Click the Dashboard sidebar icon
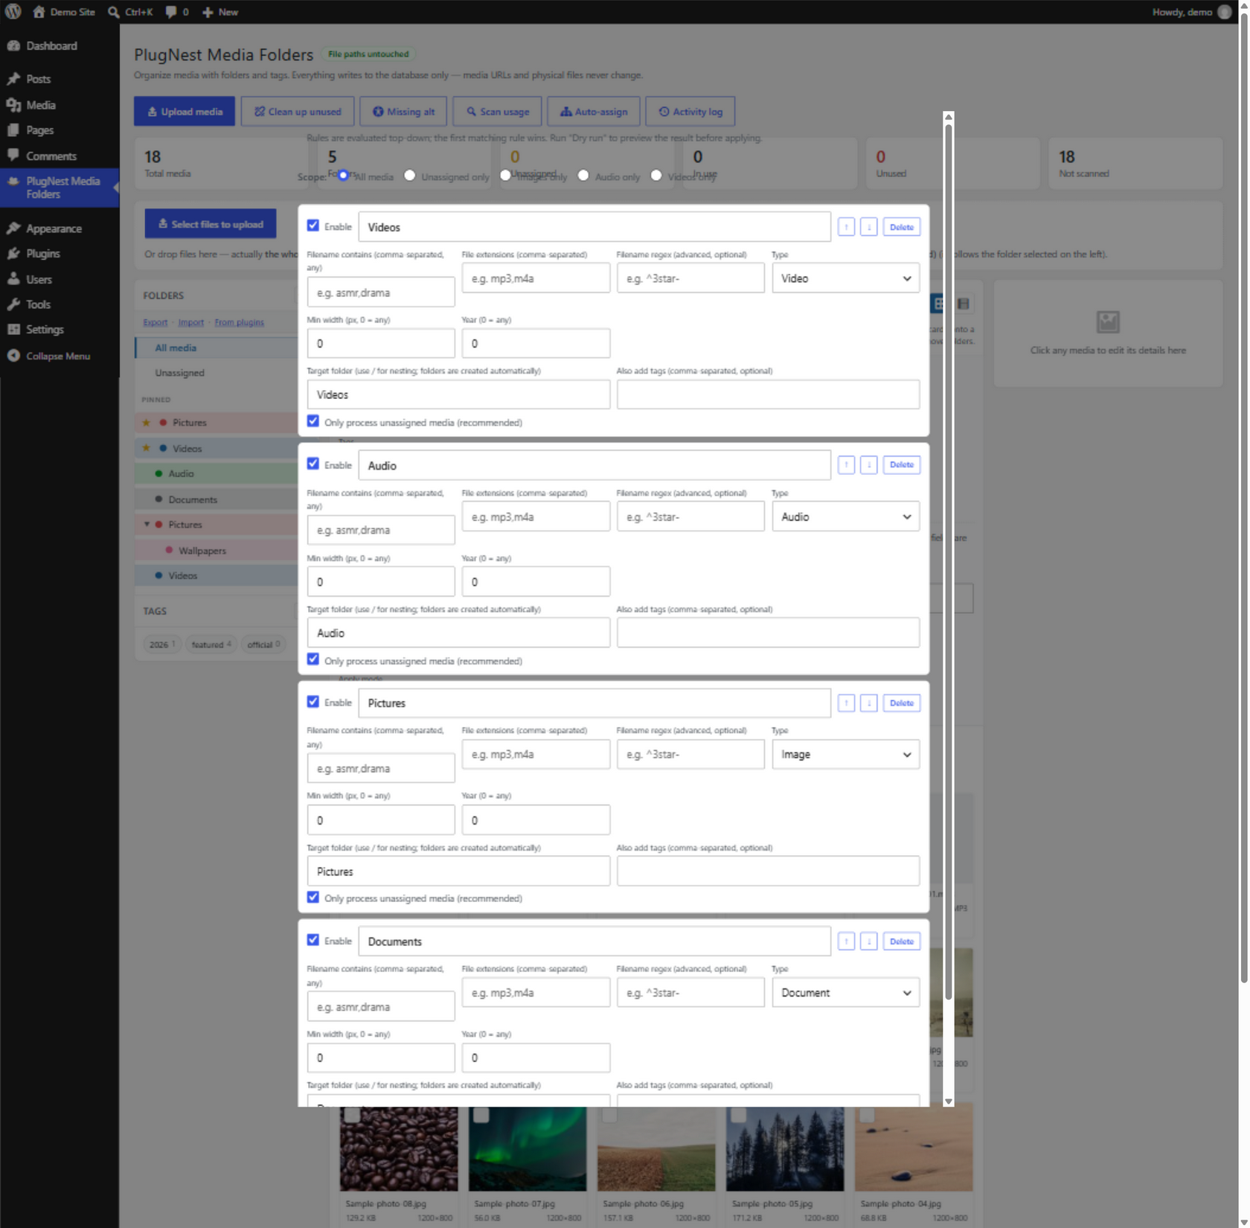Screen dimensions: 1250x1228 click(13, 46)
